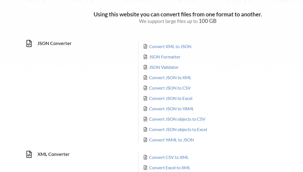Click the icon beside Convert Excel to XML
The height and width of the screenshot is (172, 303).
pyautogui.click(x=145, y=168)
